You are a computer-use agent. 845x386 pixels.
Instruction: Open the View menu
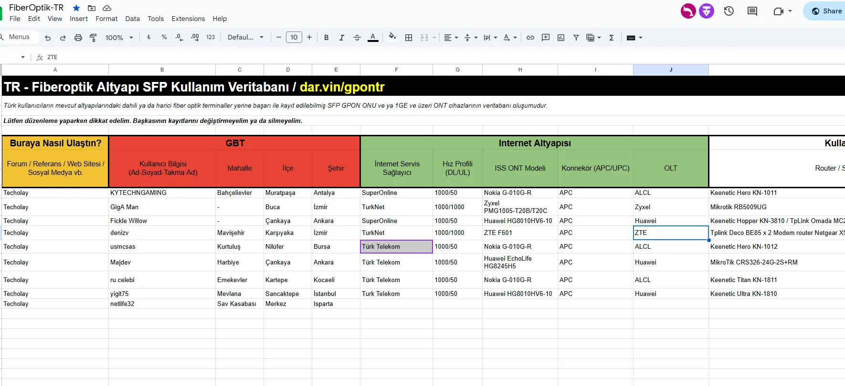coord(55,19)
